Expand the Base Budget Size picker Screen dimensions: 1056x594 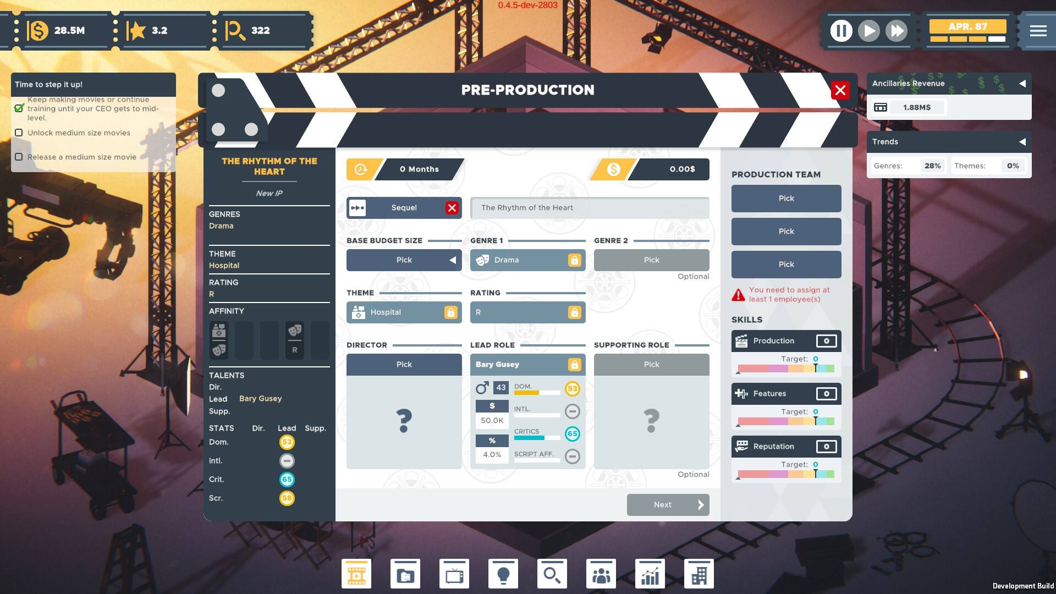404,260
